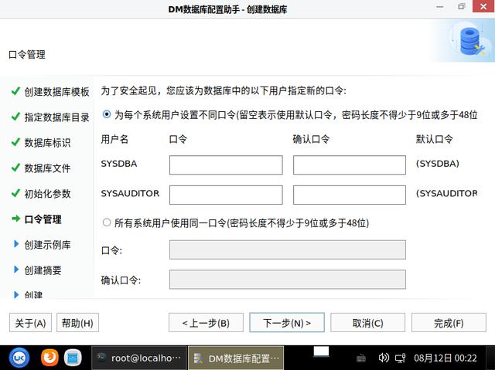Click the database logo icon in header
The width and height of the screenshot is (495, 370).
(471, 41)
